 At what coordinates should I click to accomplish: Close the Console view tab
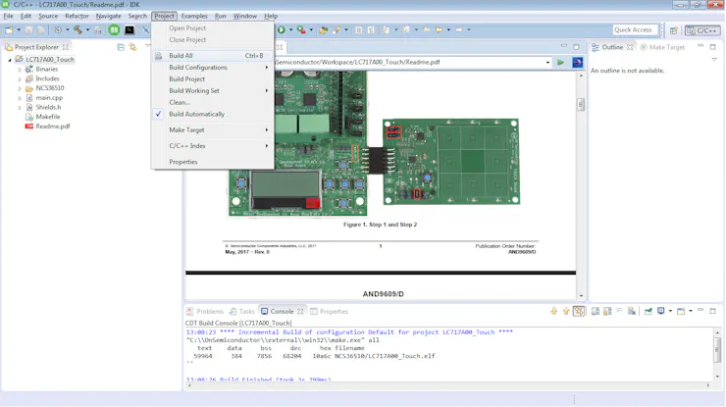tap(300, 311)
